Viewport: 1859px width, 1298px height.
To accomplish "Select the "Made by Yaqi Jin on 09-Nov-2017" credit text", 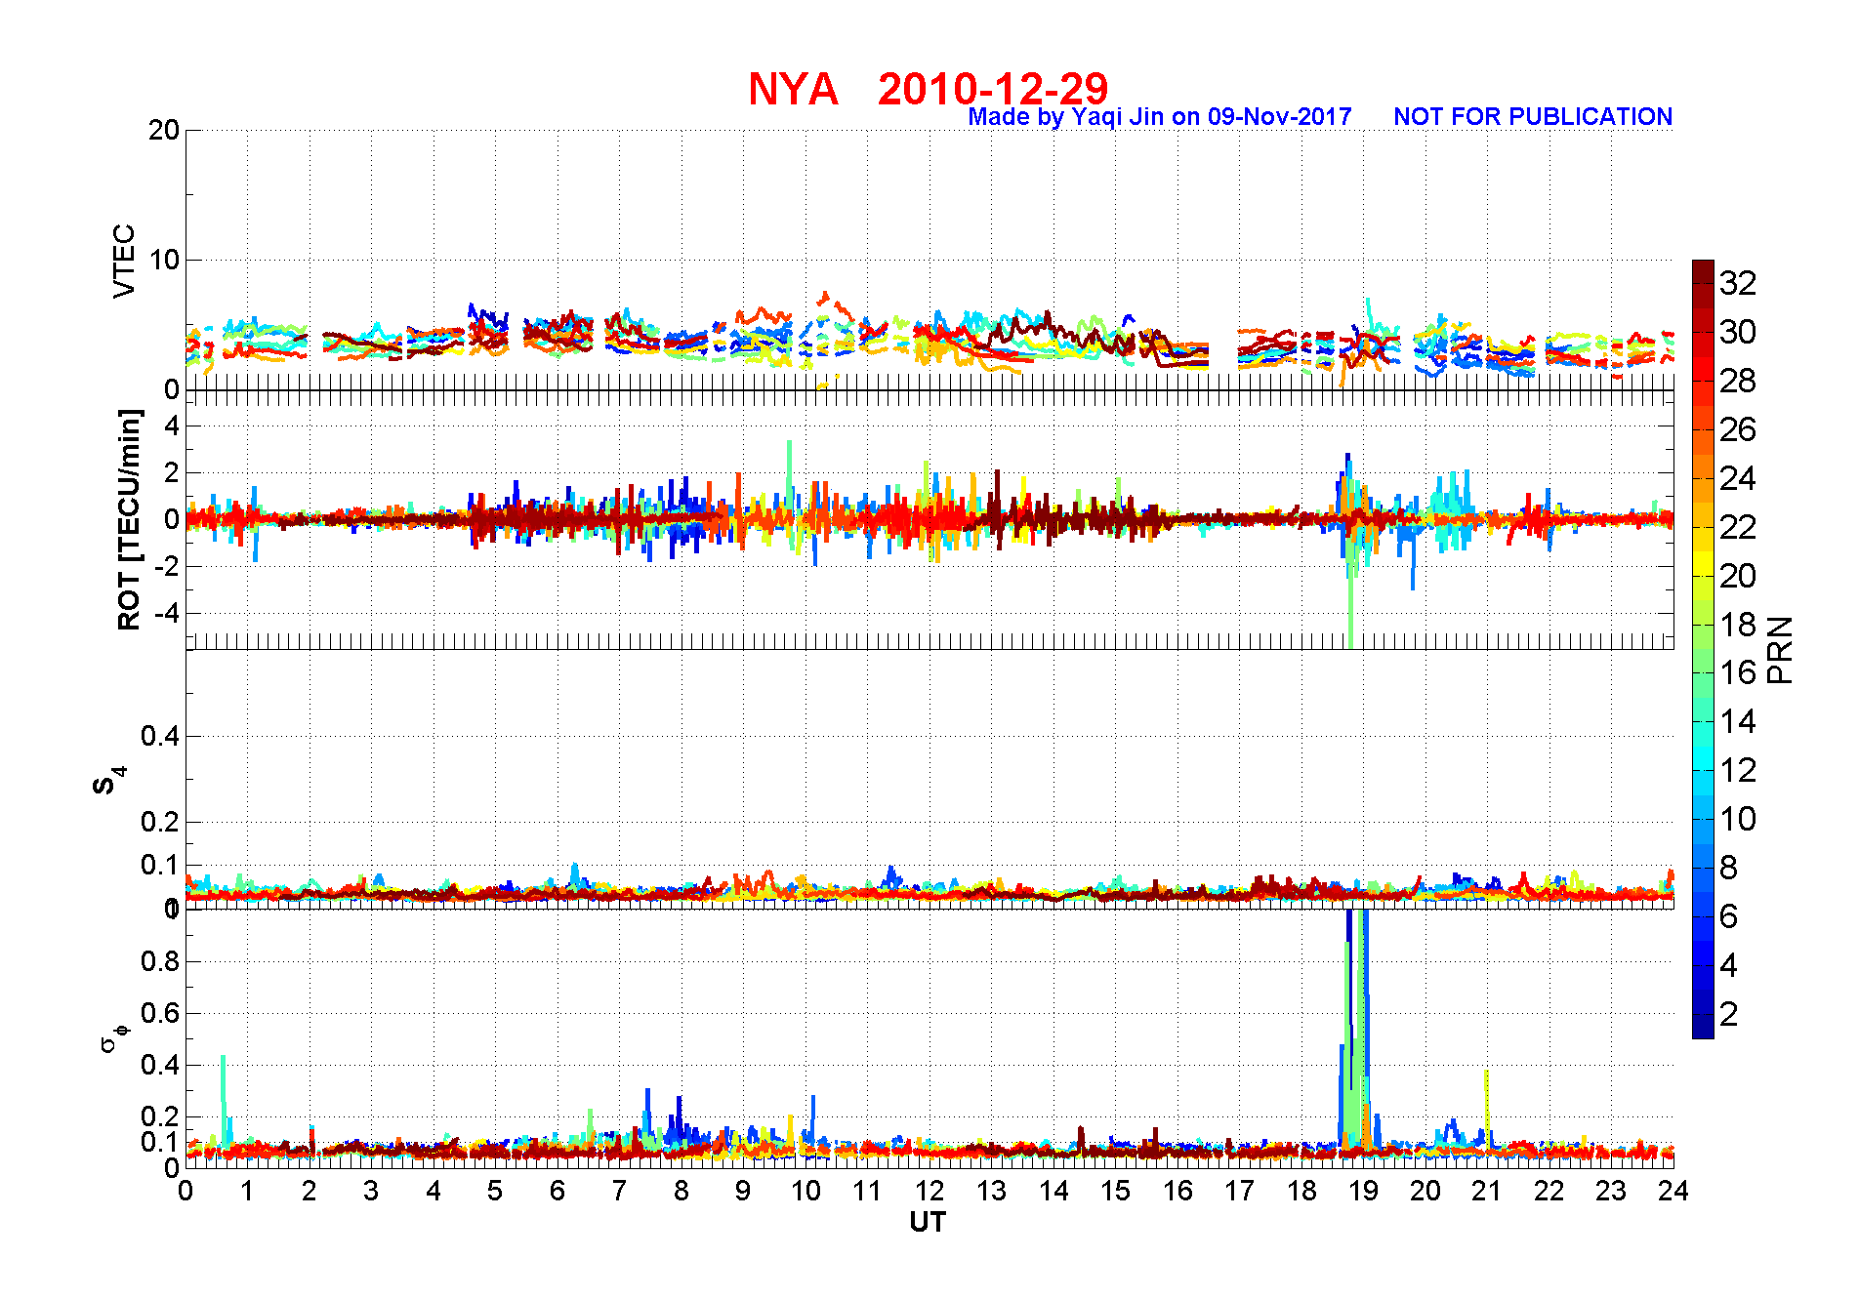I will tap(1160, 117).
